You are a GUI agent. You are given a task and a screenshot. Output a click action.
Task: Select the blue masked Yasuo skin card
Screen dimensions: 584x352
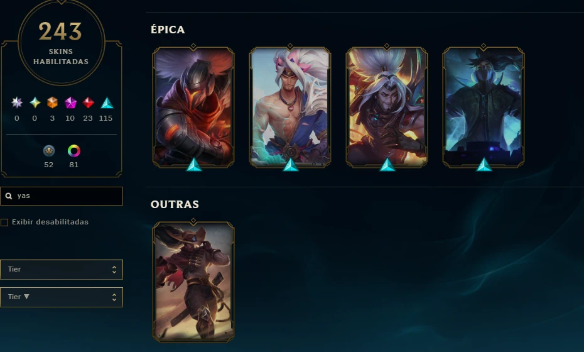[484, 107]
